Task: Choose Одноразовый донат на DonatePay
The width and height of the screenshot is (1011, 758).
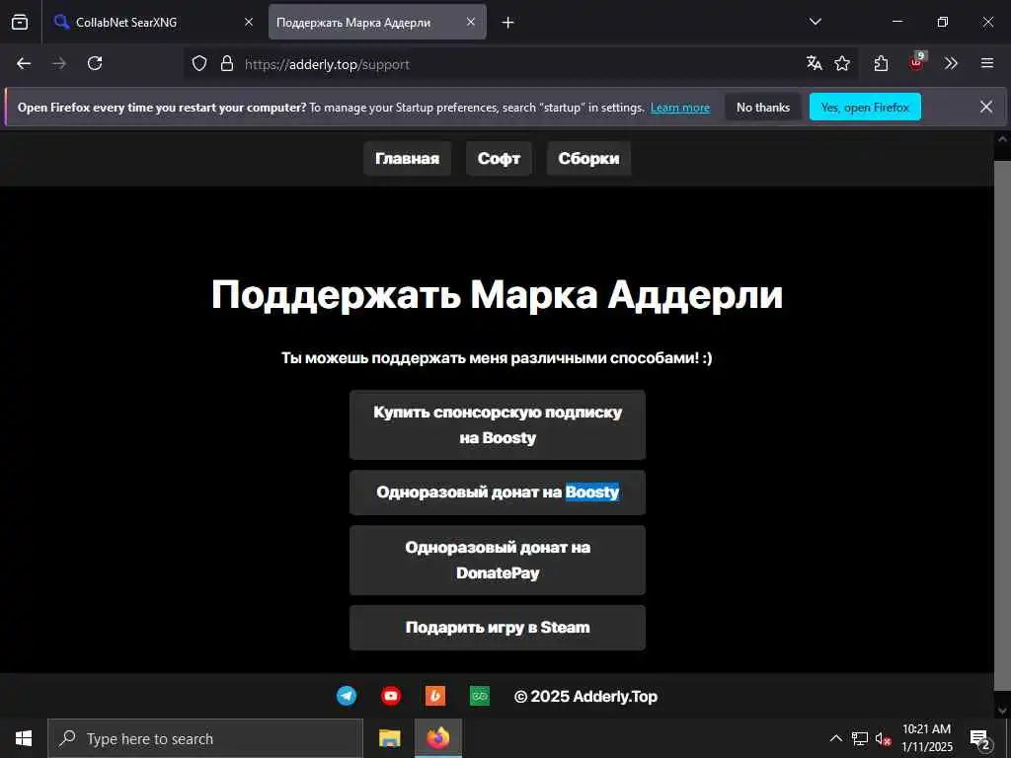Action: pyautogui.click(x=498, y=561)
